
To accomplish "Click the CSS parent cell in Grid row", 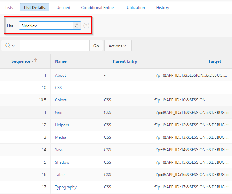I will tap(108, 113).
